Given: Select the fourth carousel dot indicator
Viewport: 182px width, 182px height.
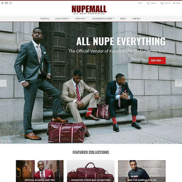Looking at the screenshot, I should [12, 141].
